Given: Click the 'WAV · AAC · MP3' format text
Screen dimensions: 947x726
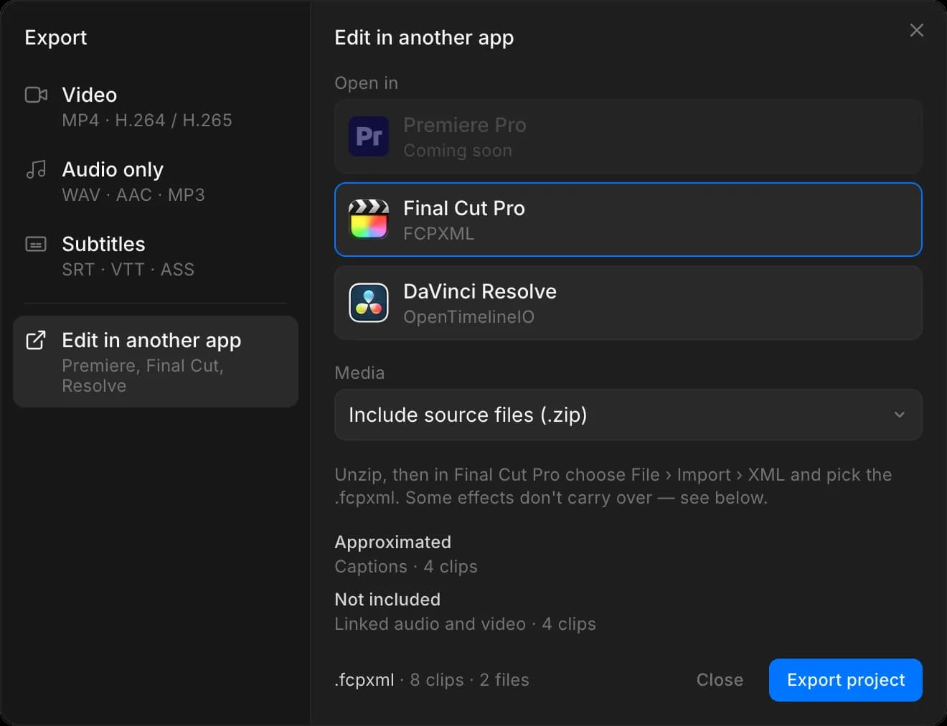Looking at the screenshot, I should 133,195.
